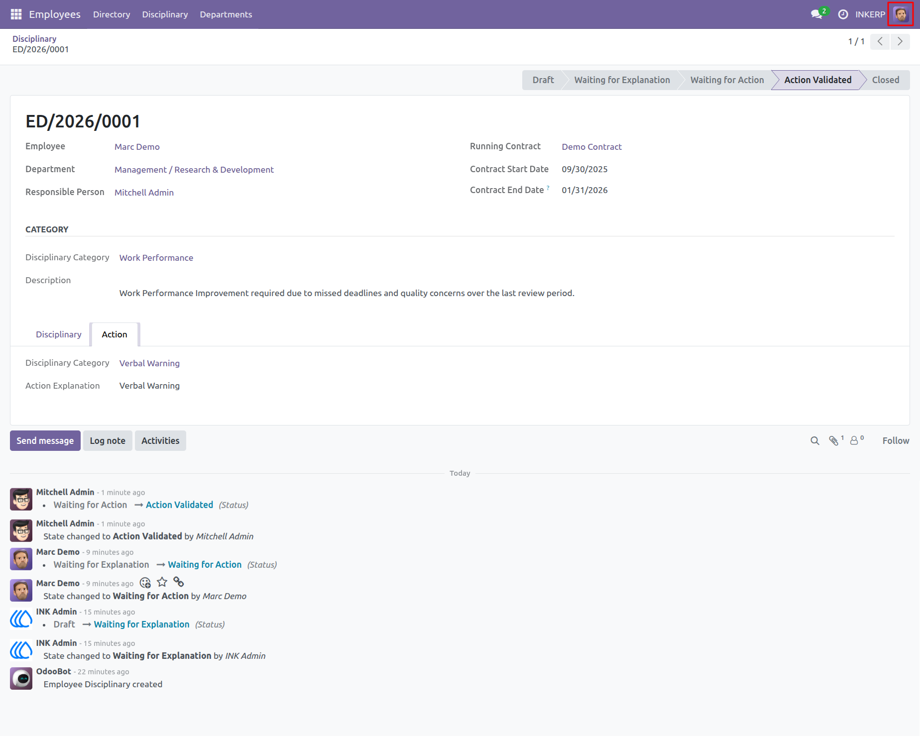Open Marc Demo employee link
Image resolution: width=920 pixels, height=737 pixels.
pos(137,147)
